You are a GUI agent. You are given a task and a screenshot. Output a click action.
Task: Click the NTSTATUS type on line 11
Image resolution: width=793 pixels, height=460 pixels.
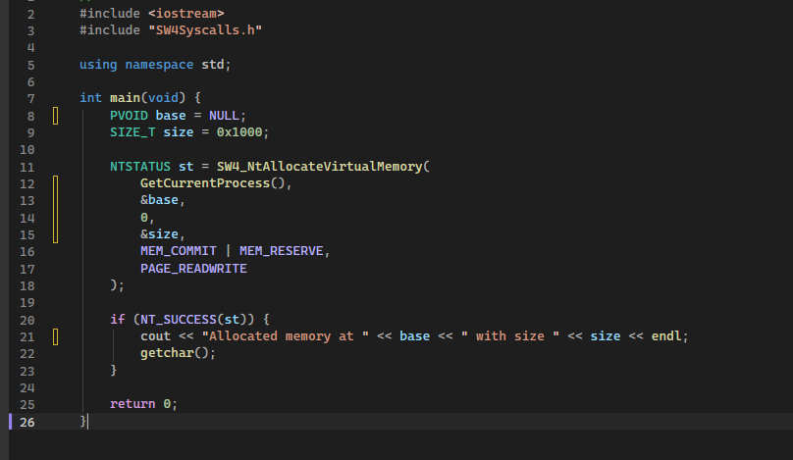coord(140,167)
